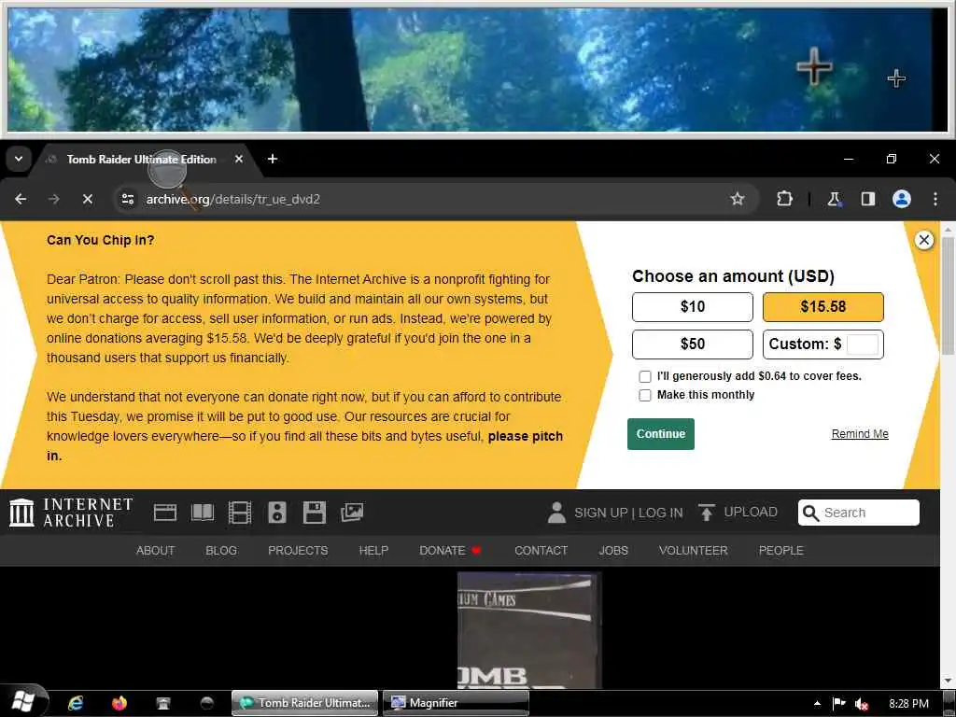Click the 8:28 PM taskbar clock

908,704
